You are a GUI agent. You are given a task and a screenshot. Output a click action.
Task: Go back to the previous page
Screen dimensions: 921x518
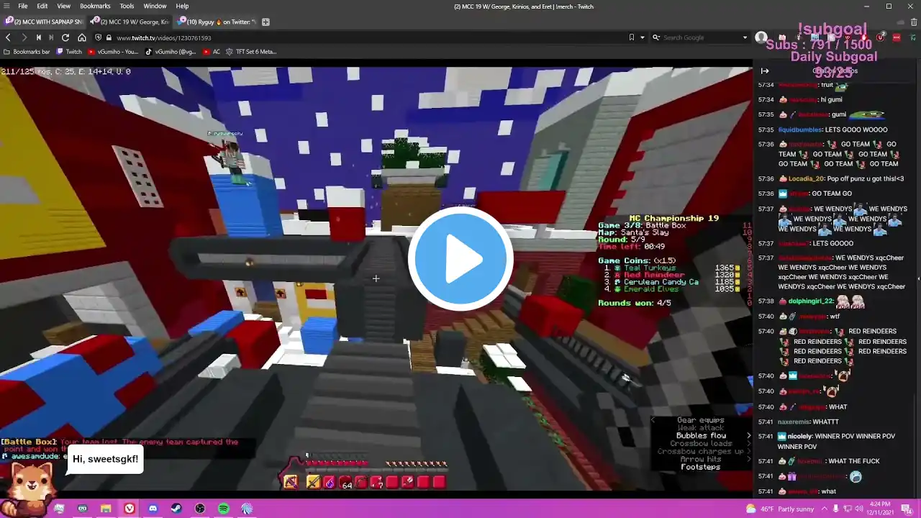coord(8,37)
